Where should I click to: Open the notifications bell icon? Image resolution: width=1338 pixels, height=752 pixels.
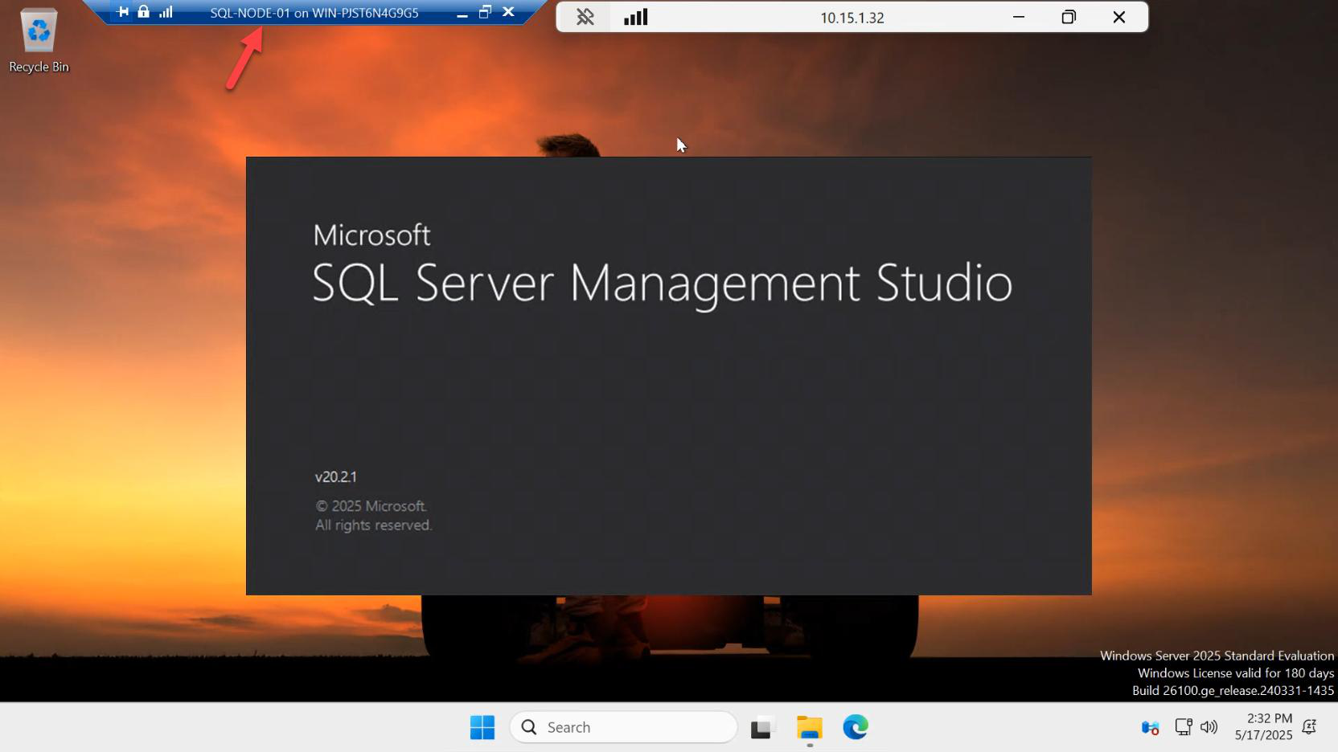tap(1310, 727)
